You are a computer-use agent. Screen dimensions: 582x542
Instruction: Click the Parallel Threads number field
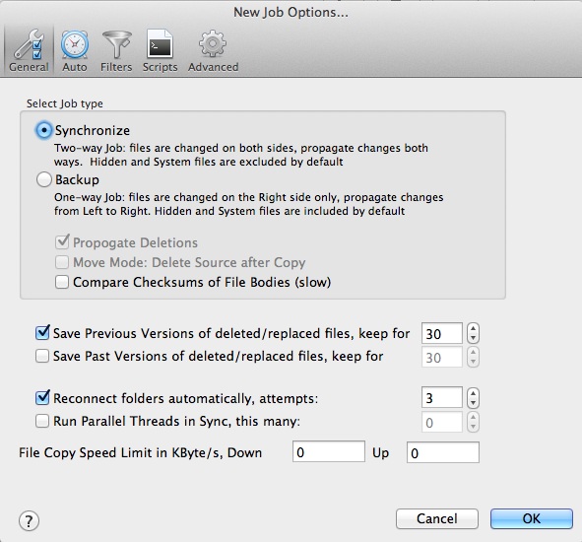(442, 422)
